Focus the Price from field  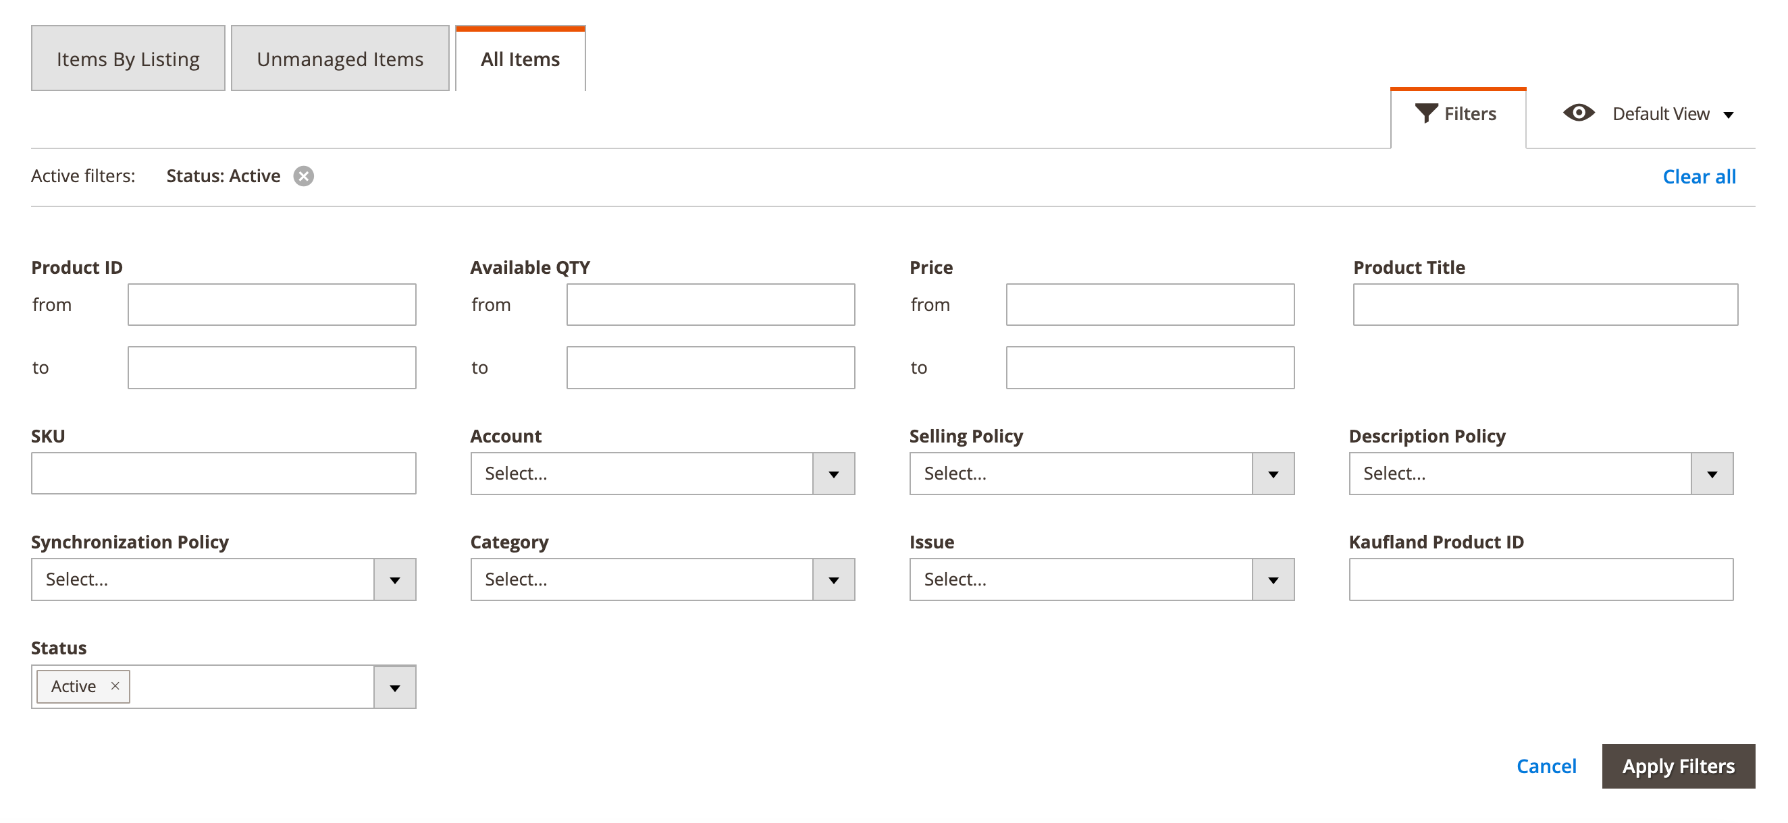(1150, 304)
